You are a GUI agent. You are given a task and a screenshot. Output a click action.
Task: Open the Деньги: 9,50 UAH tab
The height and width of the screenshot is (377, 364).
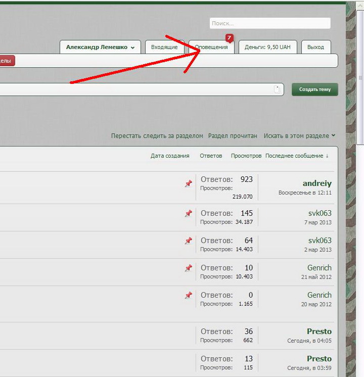tap(267, 47)
